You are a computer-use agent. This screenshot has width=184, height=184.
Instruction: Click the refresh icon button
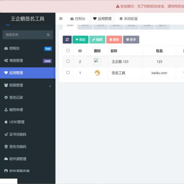pyautogui.click(x=67, y=39)
